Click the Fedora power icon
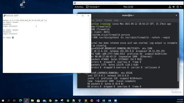Image resolution: width=184 pixels, height=103 pixels. (x=178, y=7)
